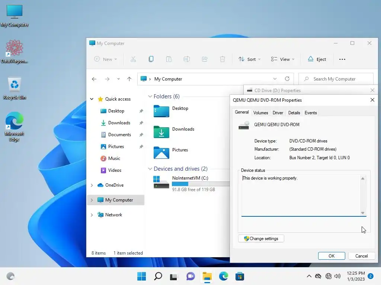Open the volume control in tray
Screen dimensions: 381x285
point(337,276)
